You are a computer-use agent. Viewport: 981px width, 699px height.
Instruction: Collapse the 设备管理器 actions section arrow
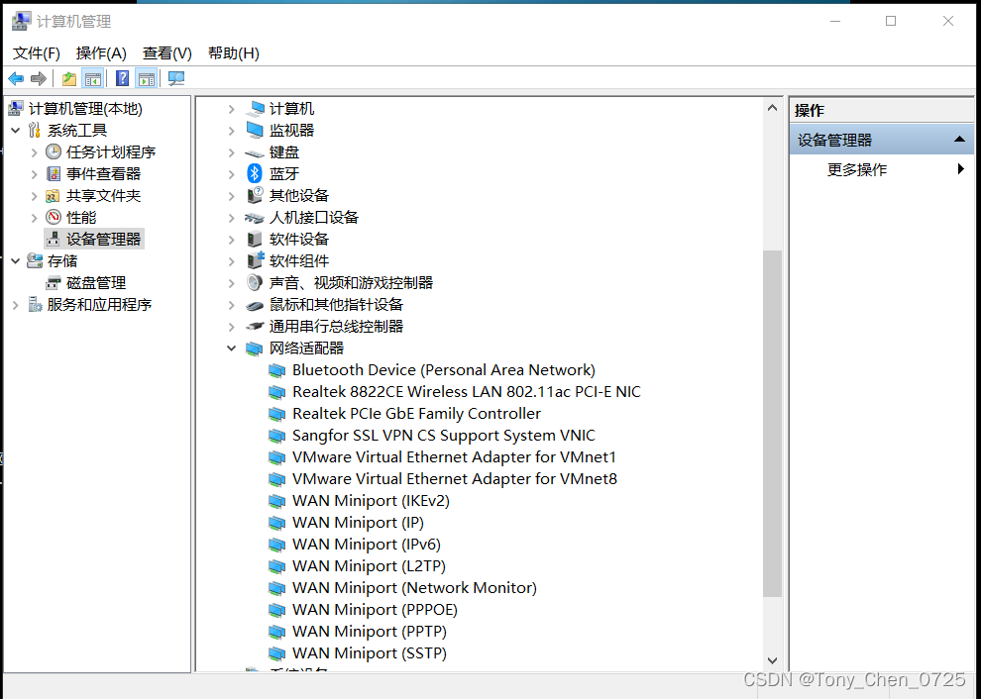coord(959,139)
